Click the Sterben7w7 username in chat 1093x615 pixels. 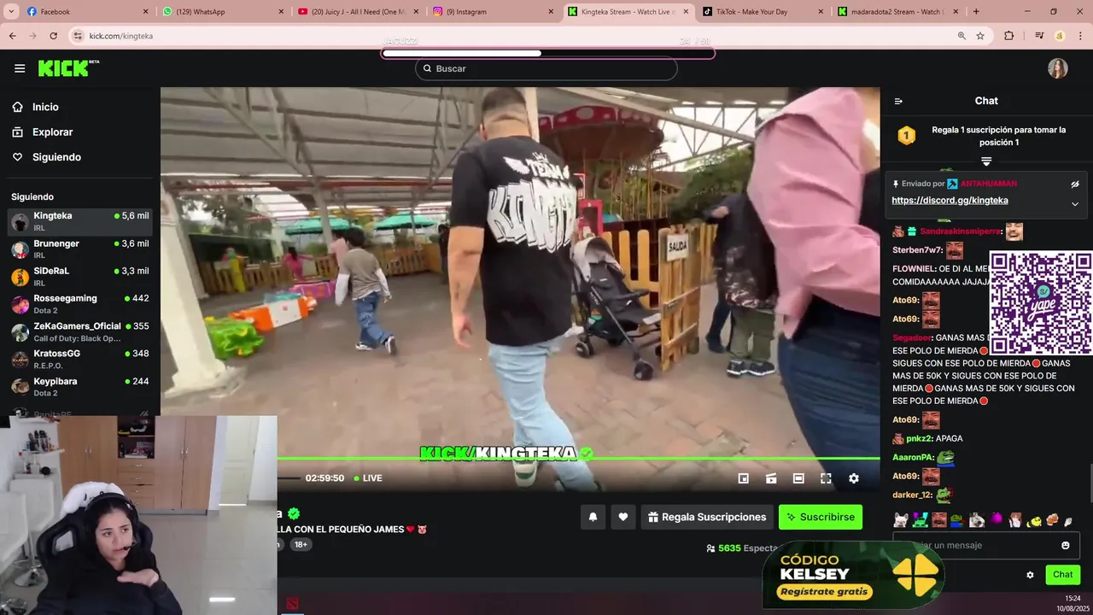coord(917,250)
